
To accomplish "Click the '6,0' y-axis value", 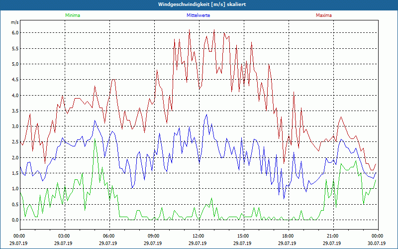I will click(x=15, y=33).
